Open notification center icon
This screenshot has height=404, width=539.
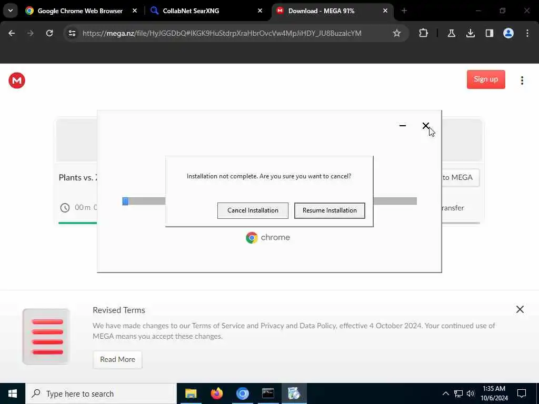pyautogui.click(x=522, y=393)
